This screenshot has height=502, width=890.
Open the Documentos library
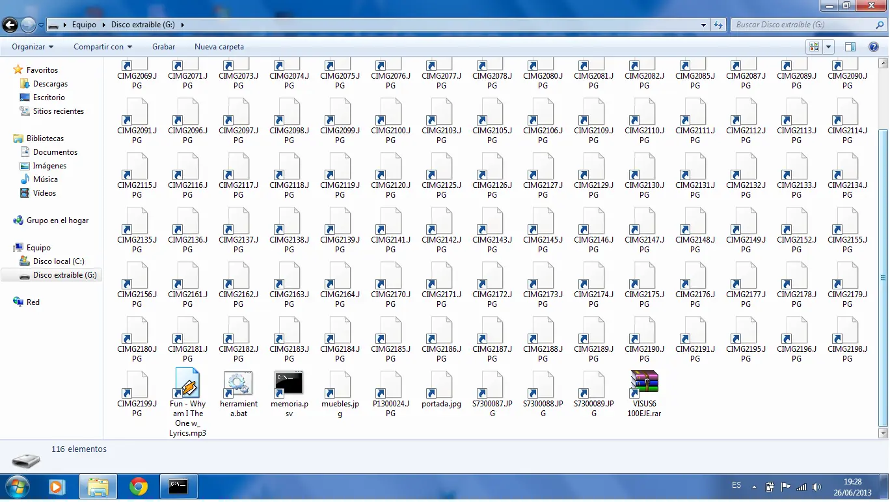55,152
